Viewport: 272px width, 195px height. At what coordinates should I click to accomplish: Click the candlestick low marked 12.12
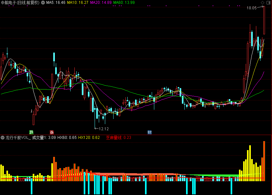pos(95,118)
